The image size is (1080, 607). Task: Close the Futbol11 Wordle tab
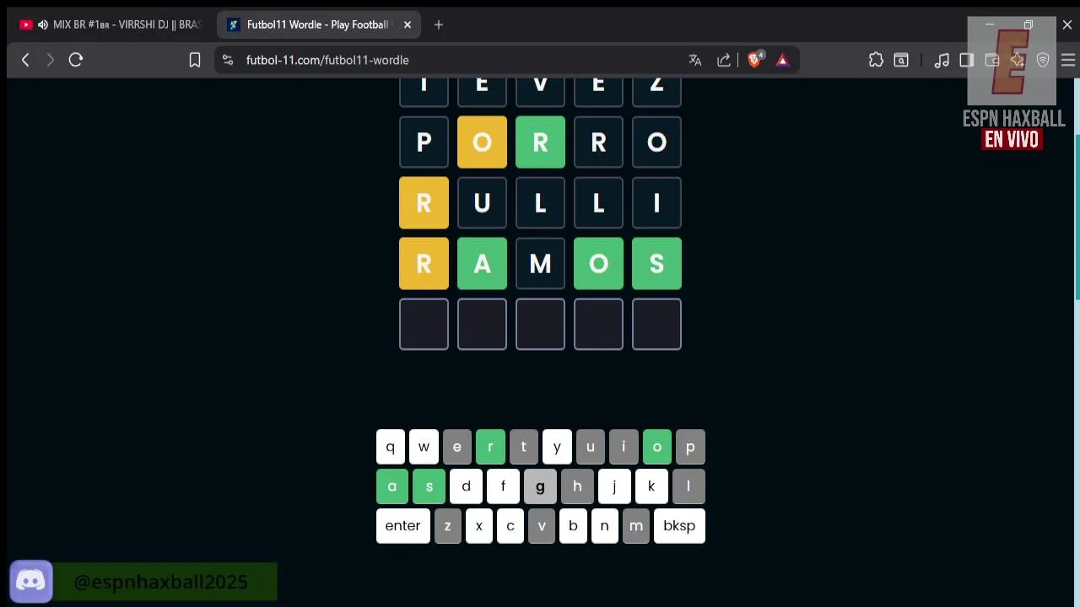(x=408, y=24)
